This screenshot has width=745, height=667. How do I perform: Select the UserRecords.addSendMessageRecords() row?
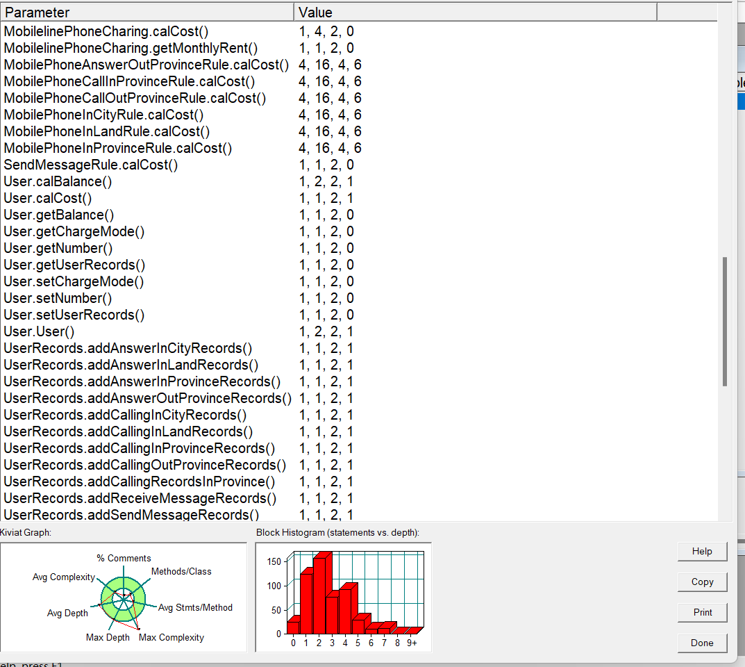tap(359, 514)
